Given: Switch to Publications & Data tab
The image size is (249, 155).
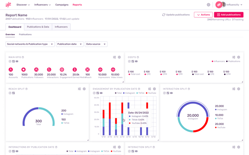Looking at the screenshot, I should 38,27.
